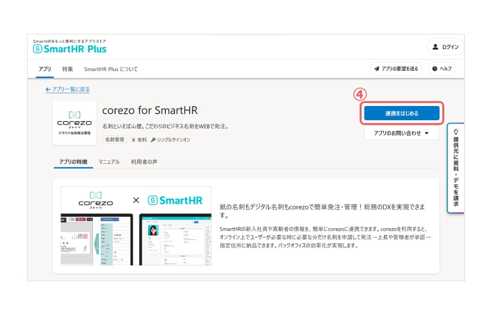Image resolution: width=492 pixels, height=315 pixels.
Task: Click the question mark help icon
Action: point(434,69)
